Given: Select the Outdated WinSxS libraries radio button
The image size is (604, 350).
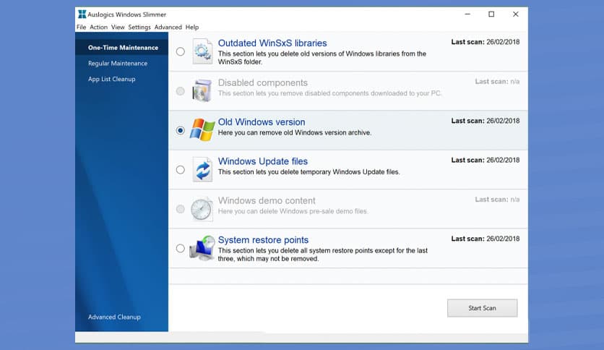Looking at the screenshot, I should 181,51.
